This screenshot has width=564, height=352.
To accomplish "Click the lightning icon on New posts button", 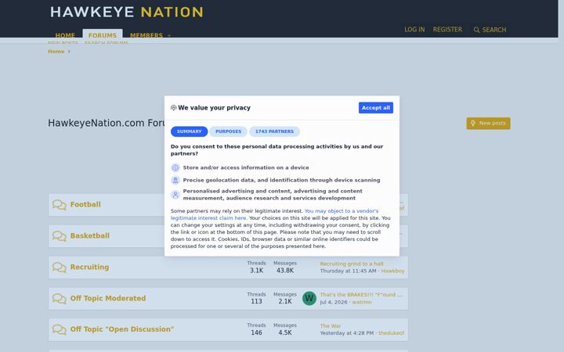I will pyautogui.click(x=473, y=124).
